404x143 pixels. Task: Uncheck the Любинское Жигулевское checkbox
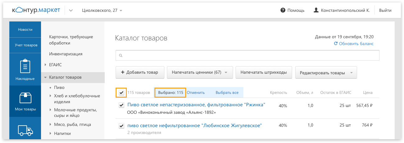coord(122,126)
